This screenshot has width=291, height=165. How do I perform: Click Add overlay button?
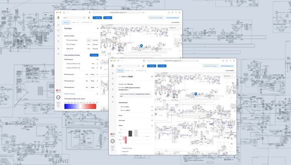94,55
